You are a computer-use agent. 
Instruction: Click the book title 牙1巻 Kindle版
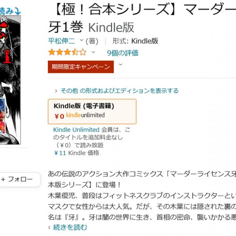click(x=91, y=27)
